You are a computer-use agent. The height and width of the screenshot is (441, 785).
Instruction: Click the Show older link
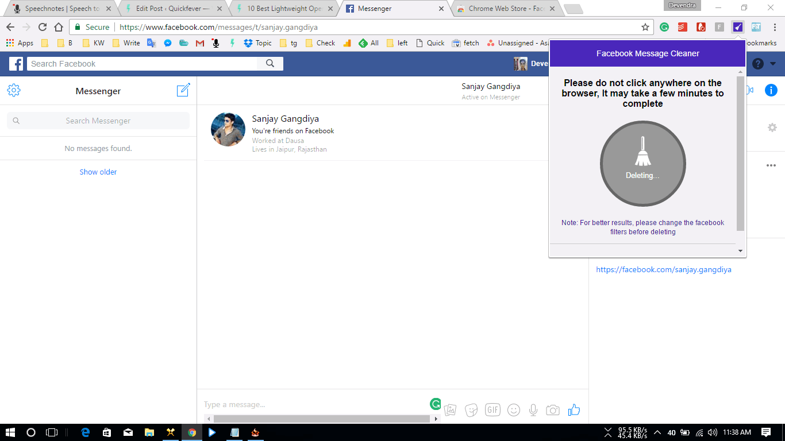tap(98, 172)
